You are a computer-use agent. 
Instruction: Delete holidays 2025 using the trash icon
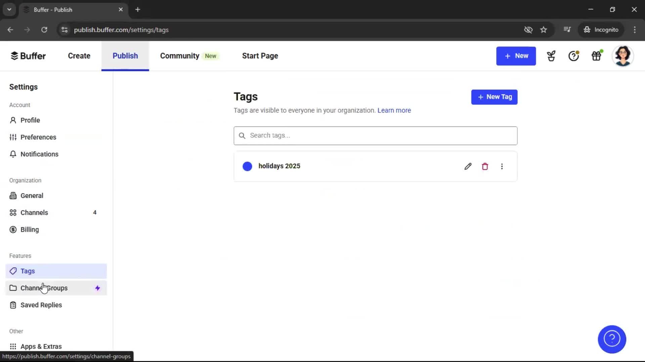pyautogui.click(x=485, y=166)
